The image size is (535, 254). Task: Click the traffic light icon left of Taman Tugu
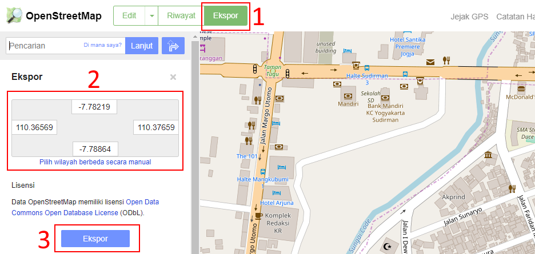tap(254, 69)
